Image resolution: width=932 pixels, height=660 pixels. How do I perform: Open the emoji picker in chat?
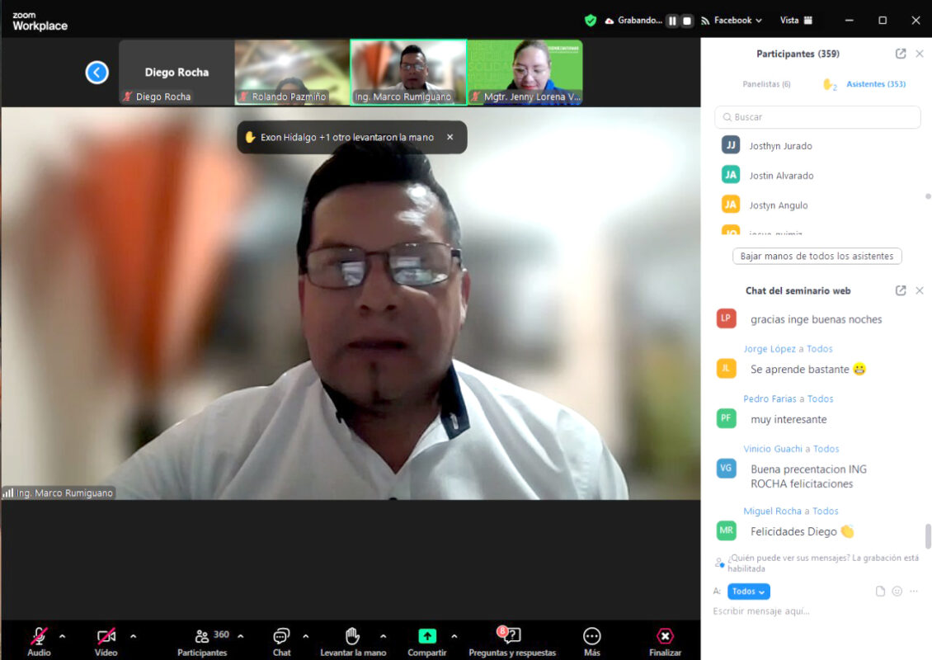point(897,591)
